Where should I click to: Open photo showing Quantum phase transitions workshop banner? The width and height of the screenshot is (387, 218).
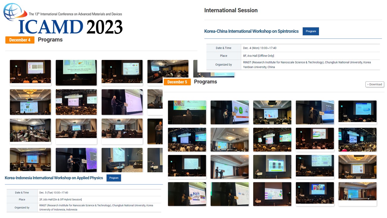pos(30,160)
